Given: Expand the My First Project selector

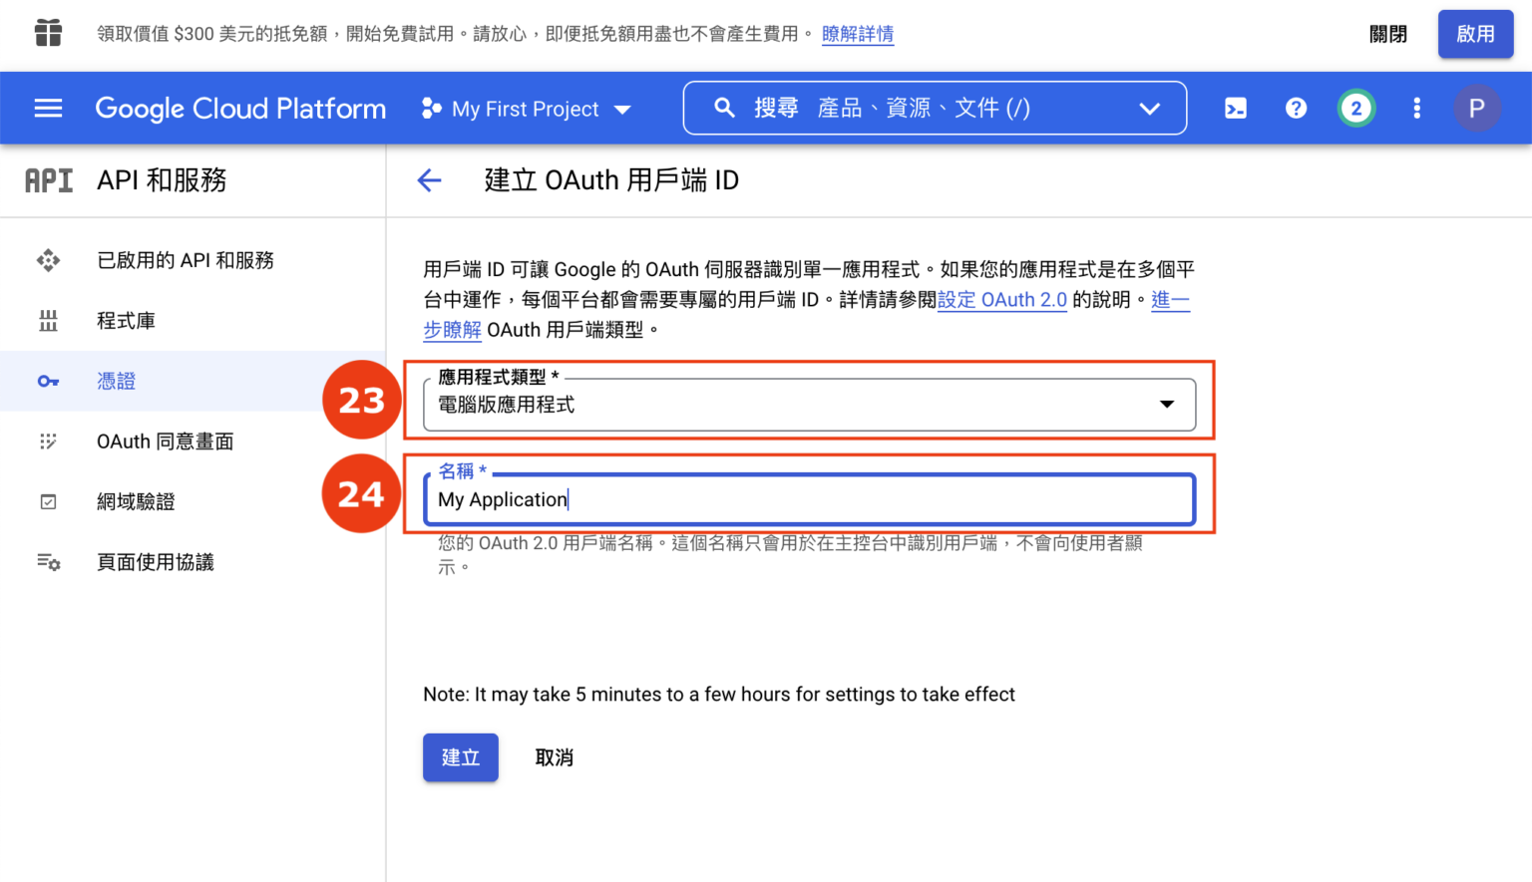Looking at the screenshot, I should [526, 109].
